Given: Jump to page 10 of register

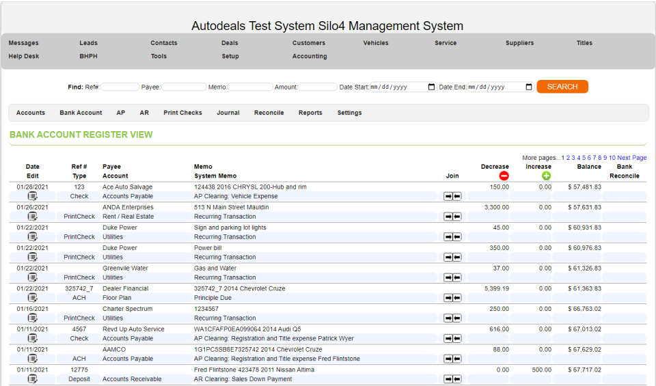Looking at the screenshot, I should [612, 158].
